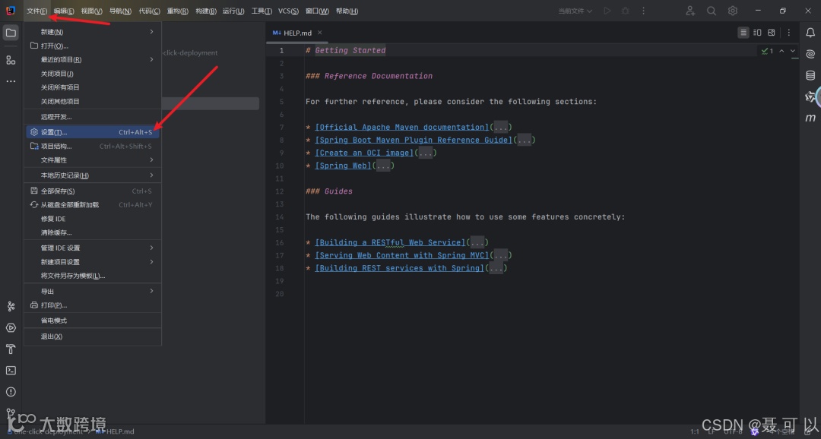Expand the 导出 submenu
Image resolution: width=821 pixels, height=439 pixels.
click(x=93, y=292)
